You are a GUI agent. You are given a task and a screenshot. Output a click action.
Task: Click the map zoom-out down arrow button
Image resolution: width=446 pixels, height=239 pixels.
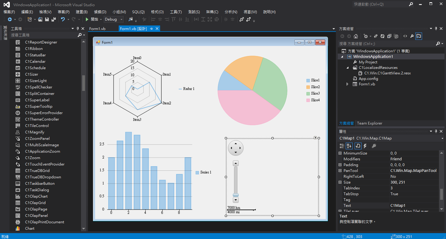[x=236, y=200]
